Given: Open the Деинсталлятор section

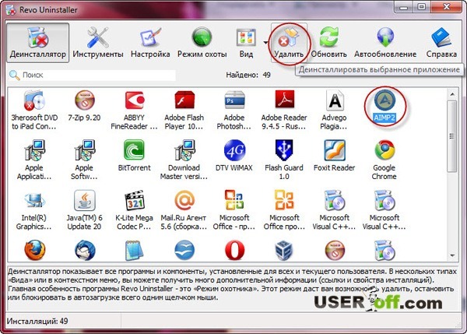Looking at the screenshot, I should tap(38, 43).
